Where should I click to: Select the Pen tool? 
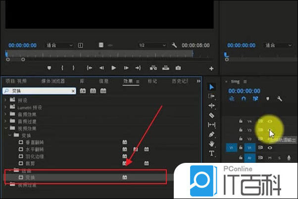pos(211,134)
